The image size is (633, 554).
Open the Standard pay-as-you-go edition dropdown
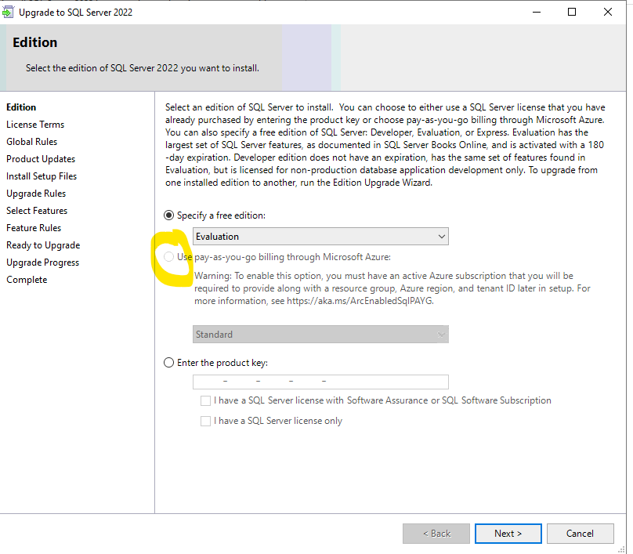(320, 335)
